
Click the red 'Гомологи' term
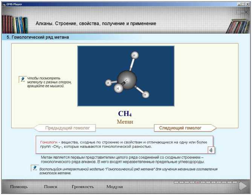tap(49, 142)
